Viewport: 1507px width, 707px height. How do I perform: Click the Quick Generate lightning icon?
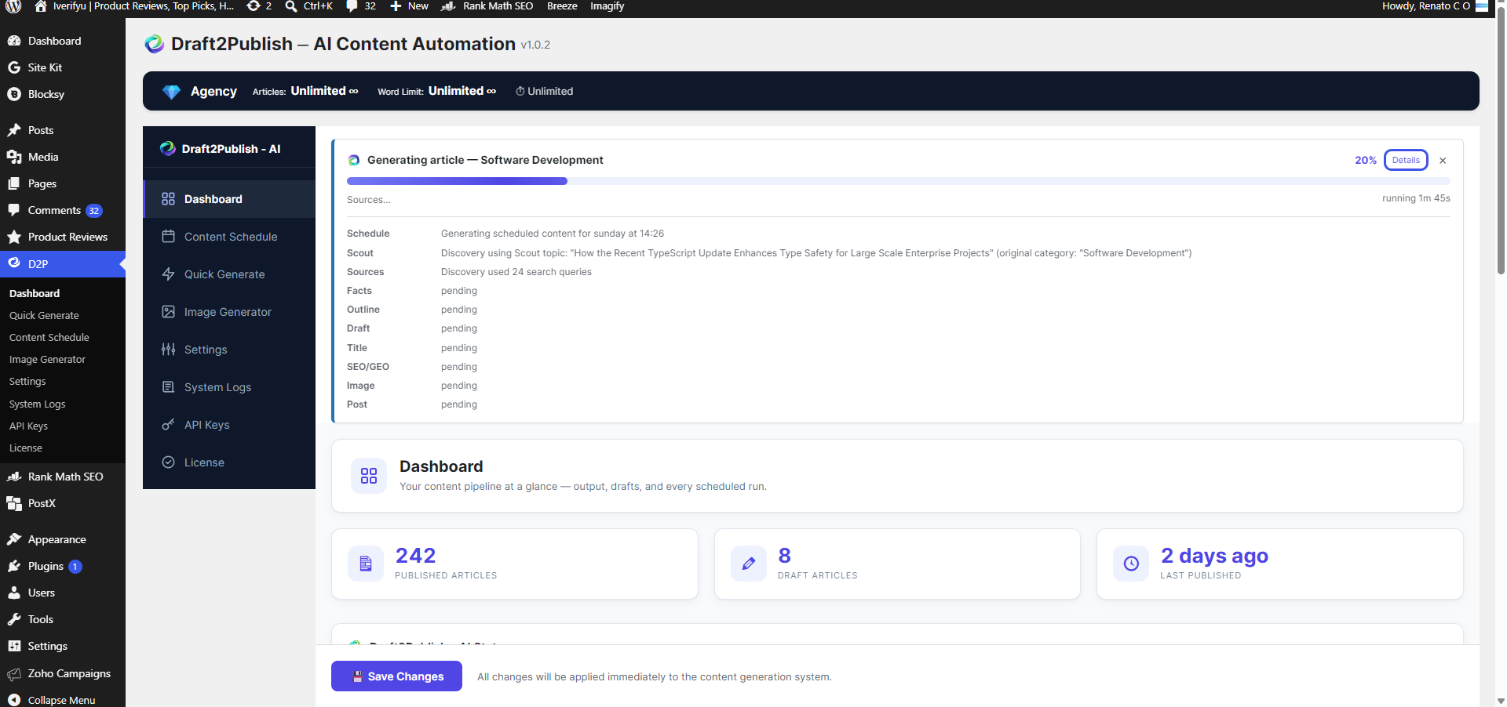coord(168,274)
